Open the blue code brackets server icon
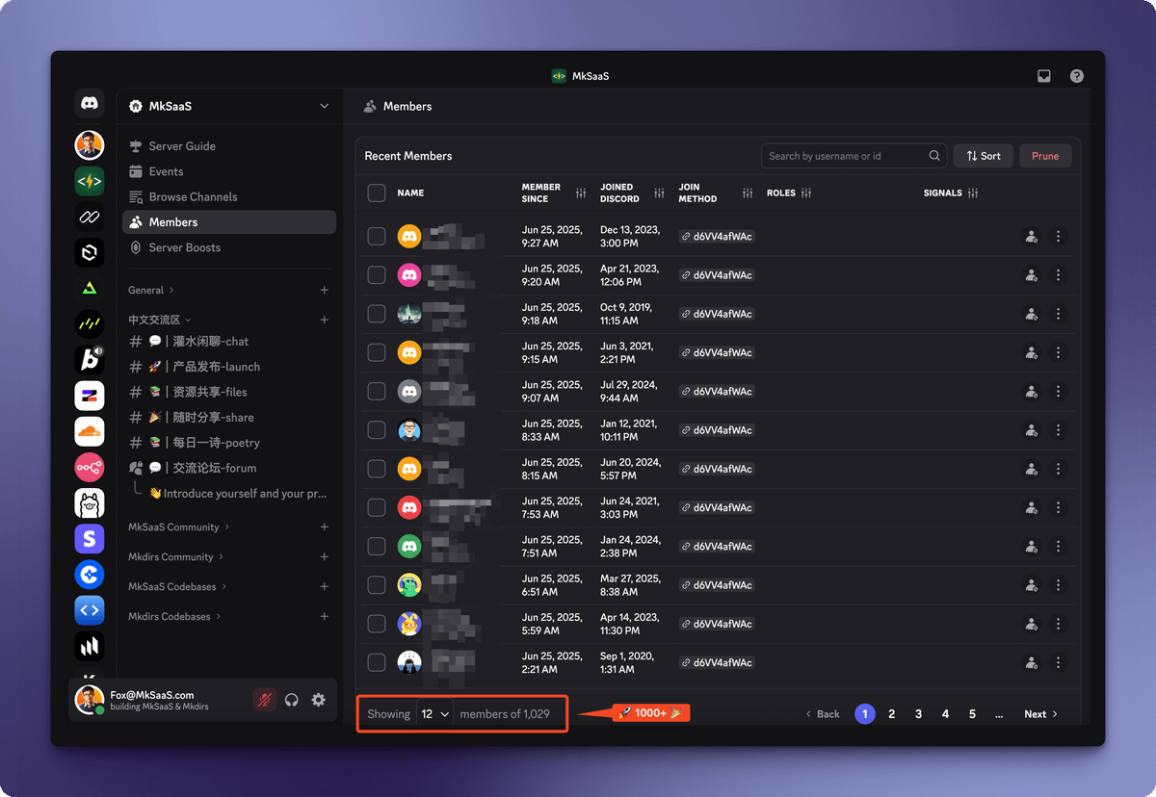The width and height of the screenshot is (1156, 797). (x=90, y=610)
